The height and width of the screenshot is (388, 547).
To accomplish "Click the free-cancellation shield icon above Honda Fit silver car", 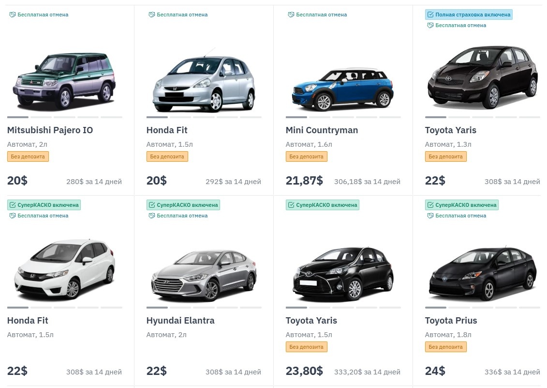I will (x=151, y=15).
